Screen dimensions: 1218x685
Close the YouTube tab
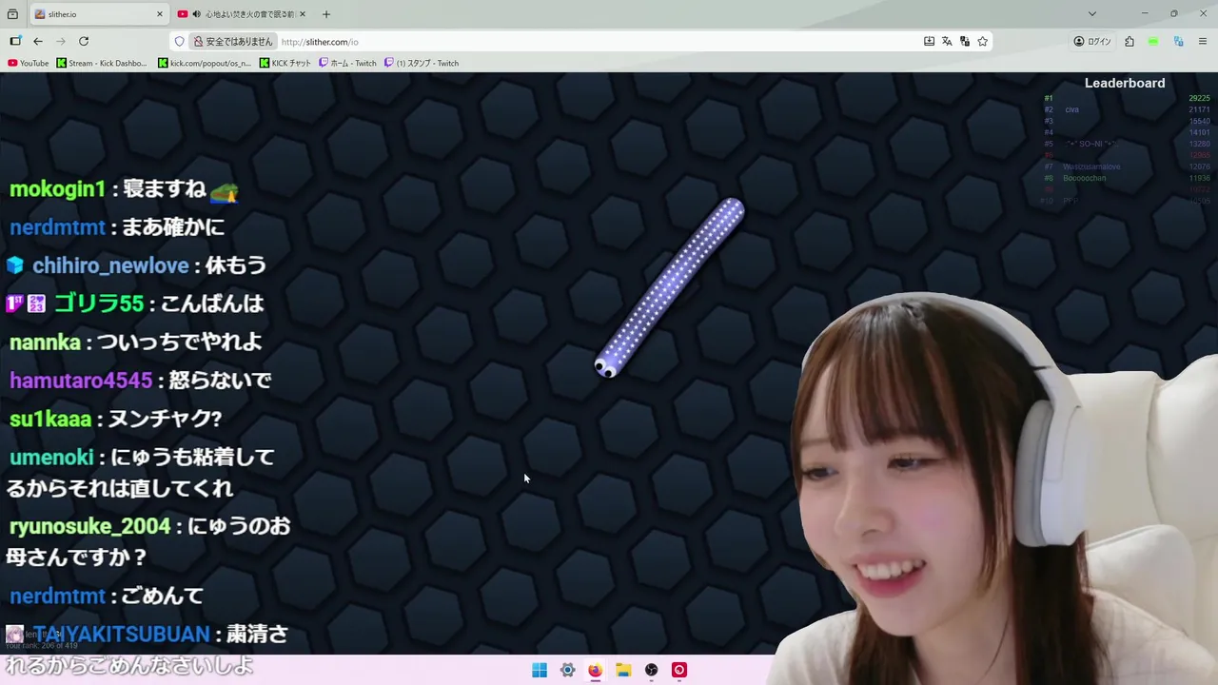tap(303, 14)
